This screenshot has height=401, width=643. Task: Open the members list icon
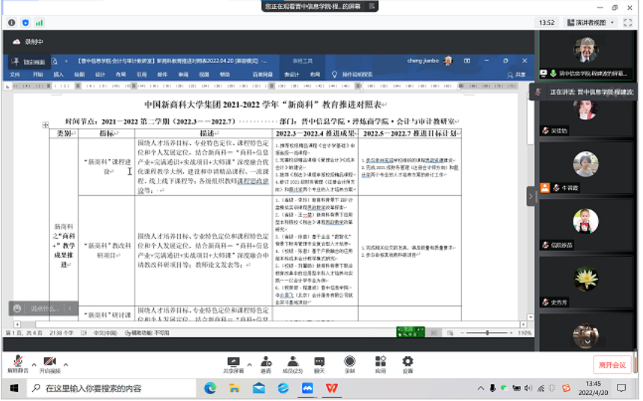[292, 362]
